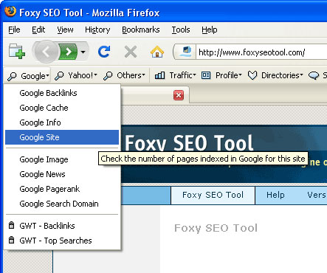Open the Directories toolbar dropdown
This screenshot has width=327, height=273.
point(275,75)
